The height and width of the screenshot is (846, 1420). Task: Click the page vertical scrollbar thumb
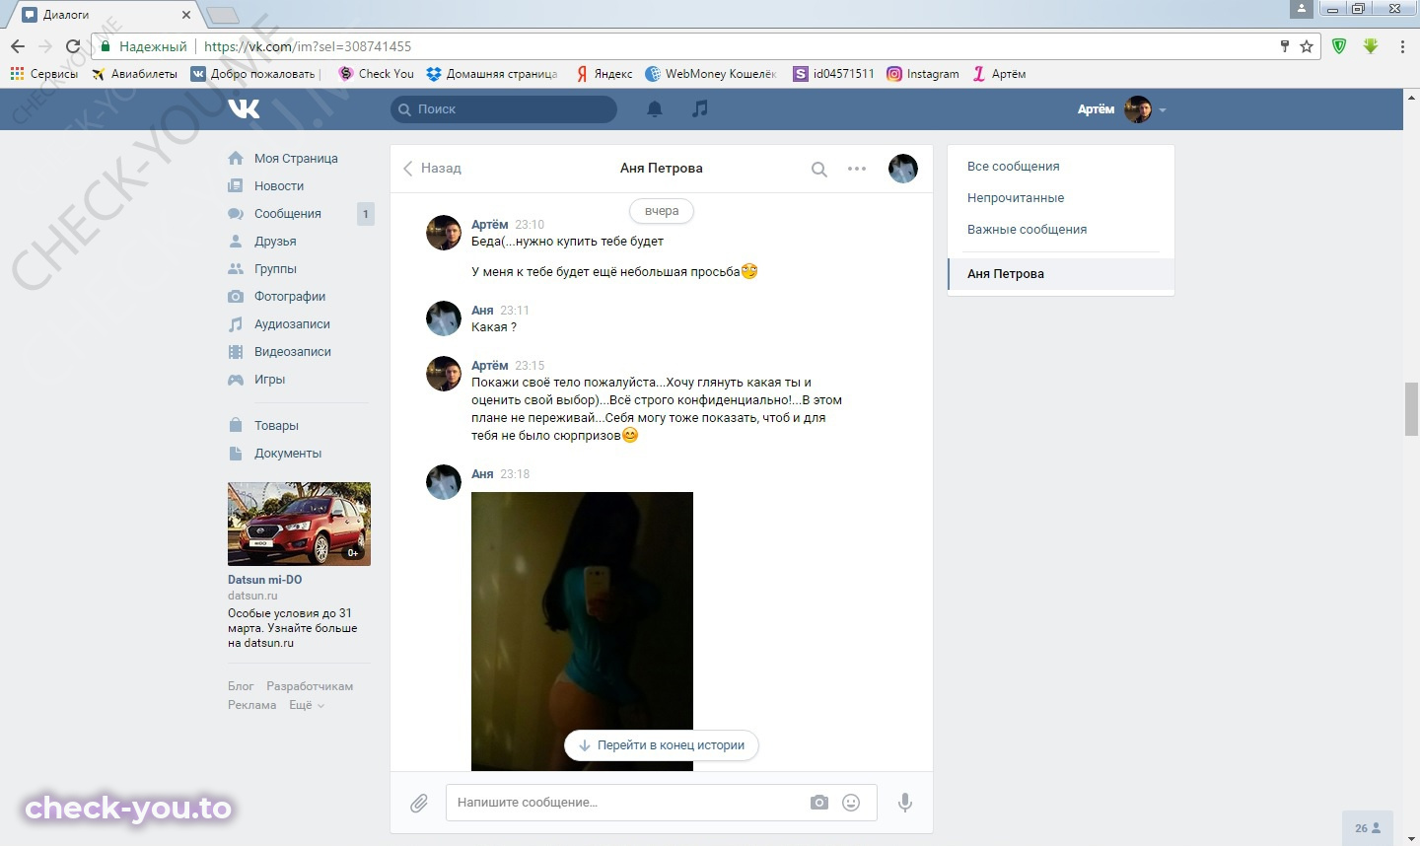coord(1411,408)
